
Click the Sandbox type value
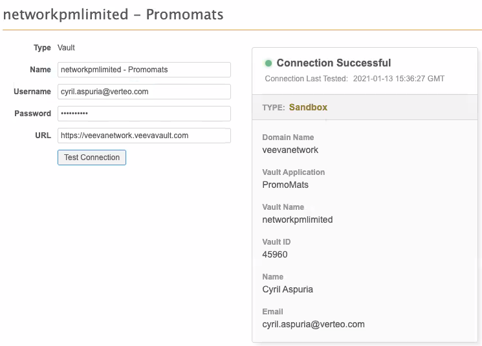[x=308, y=107]
